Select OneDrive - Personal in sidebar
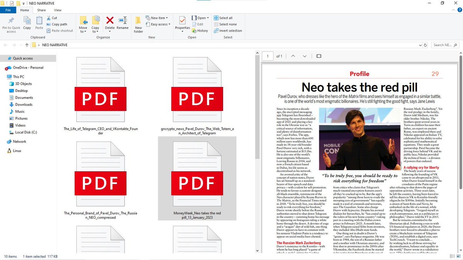This screenshot has height=260, width=463. coord(28,67)
